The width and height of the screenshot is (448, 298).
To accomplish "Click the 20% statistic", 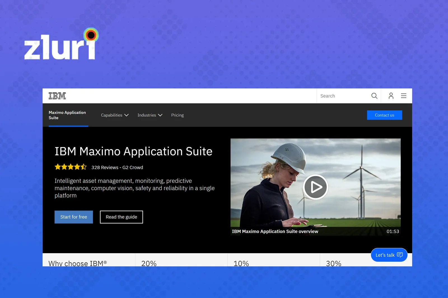I will 149,263.
